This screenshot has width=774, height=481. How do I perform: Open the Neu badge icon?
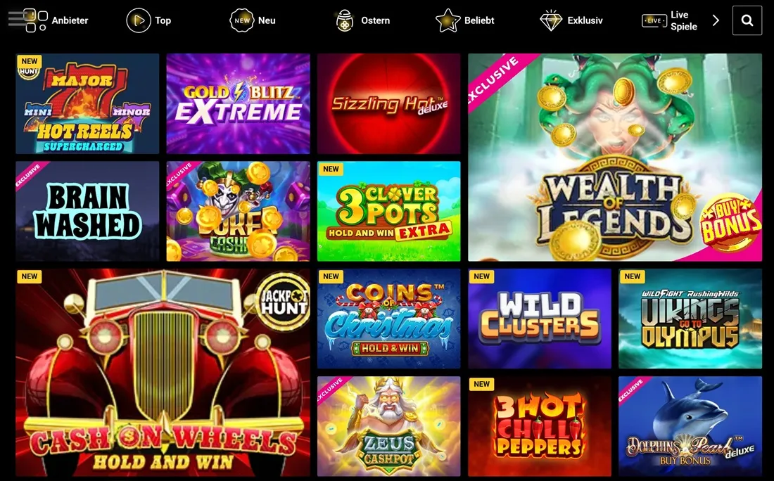point(242,20)
